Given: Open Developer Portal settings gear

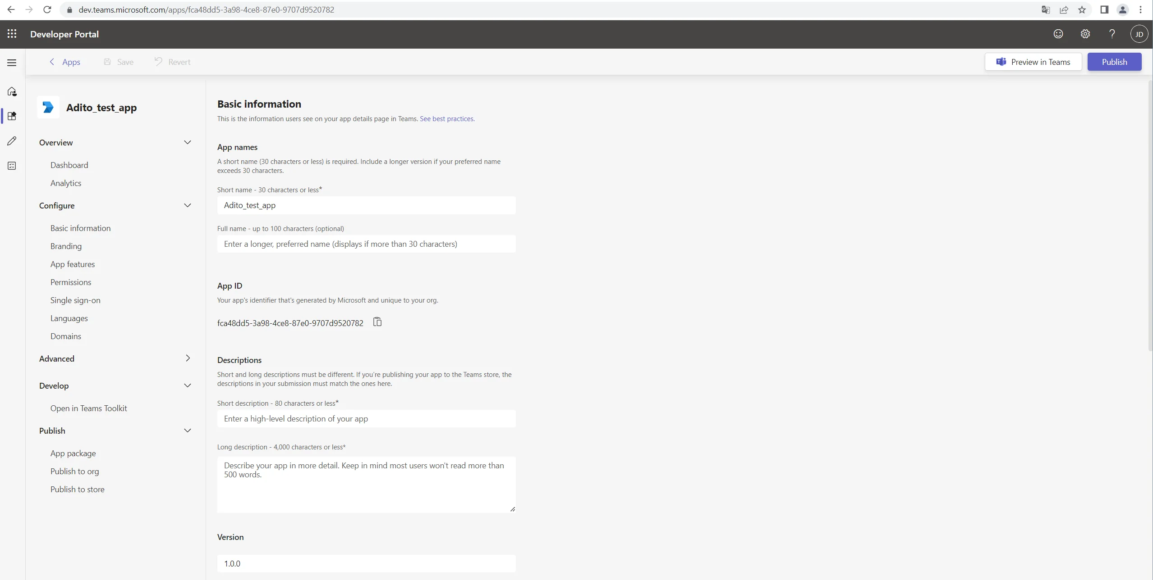Looking at the screenshot, I should 1085,34.
